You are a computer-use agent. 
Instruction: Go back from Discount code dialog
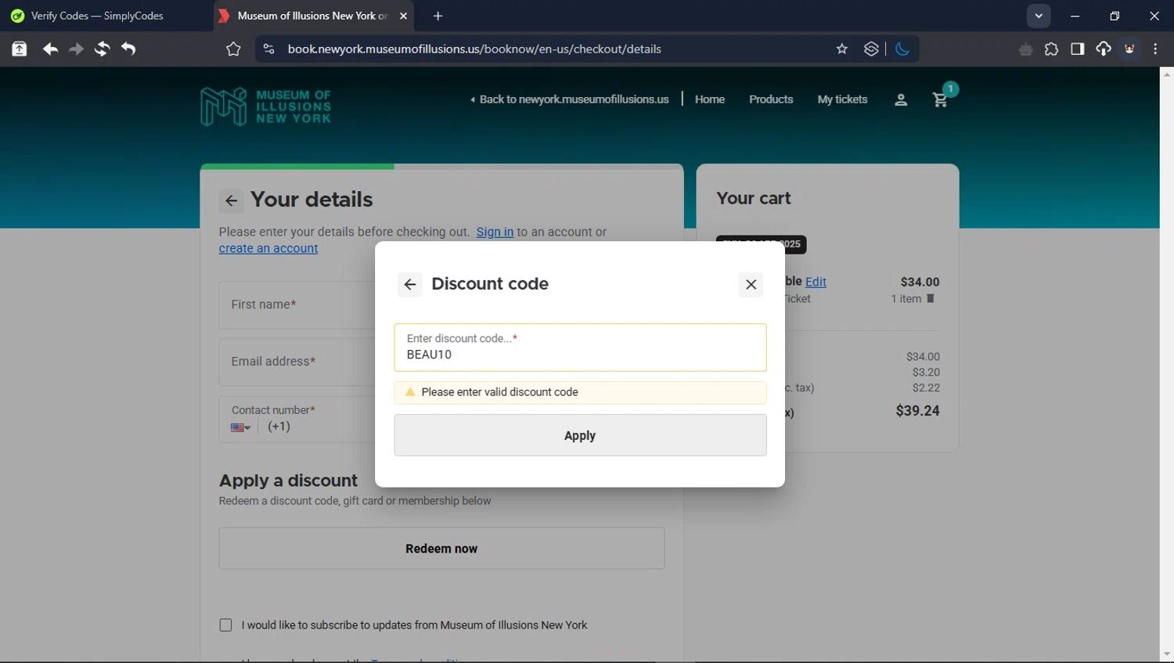tap(410, 284)
